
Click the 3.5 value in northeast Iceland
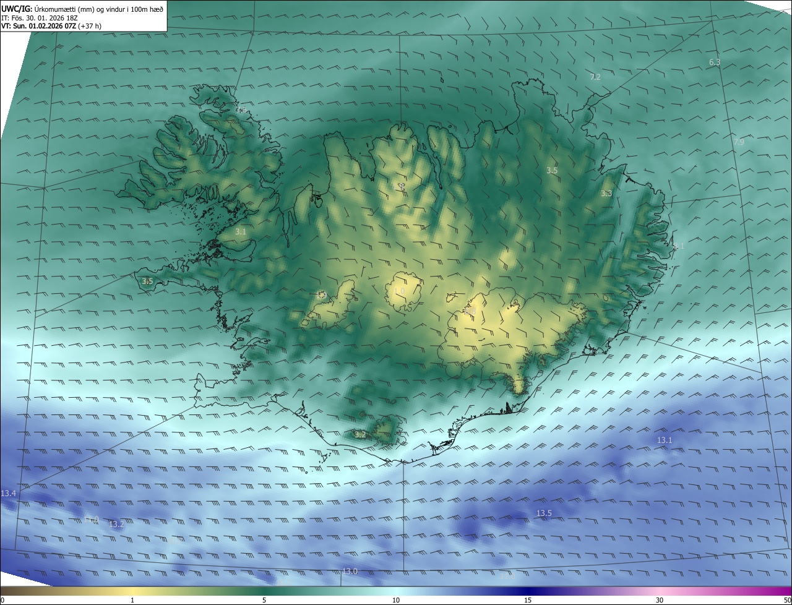coord(553,170)
